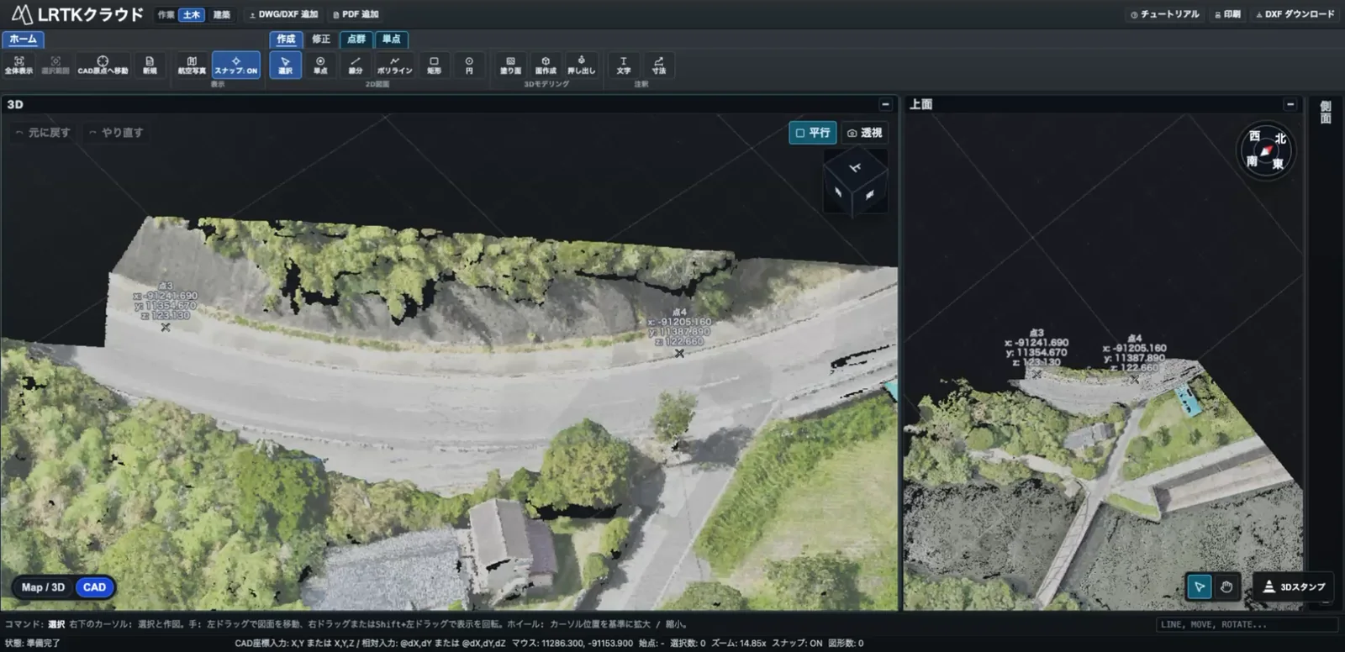
Task: Expand the 側面 side panel
Action: coord(1326,112)
